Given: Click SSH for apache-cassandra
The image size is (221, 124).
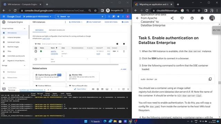Looking at the screenshot, I should click(114, 51).
